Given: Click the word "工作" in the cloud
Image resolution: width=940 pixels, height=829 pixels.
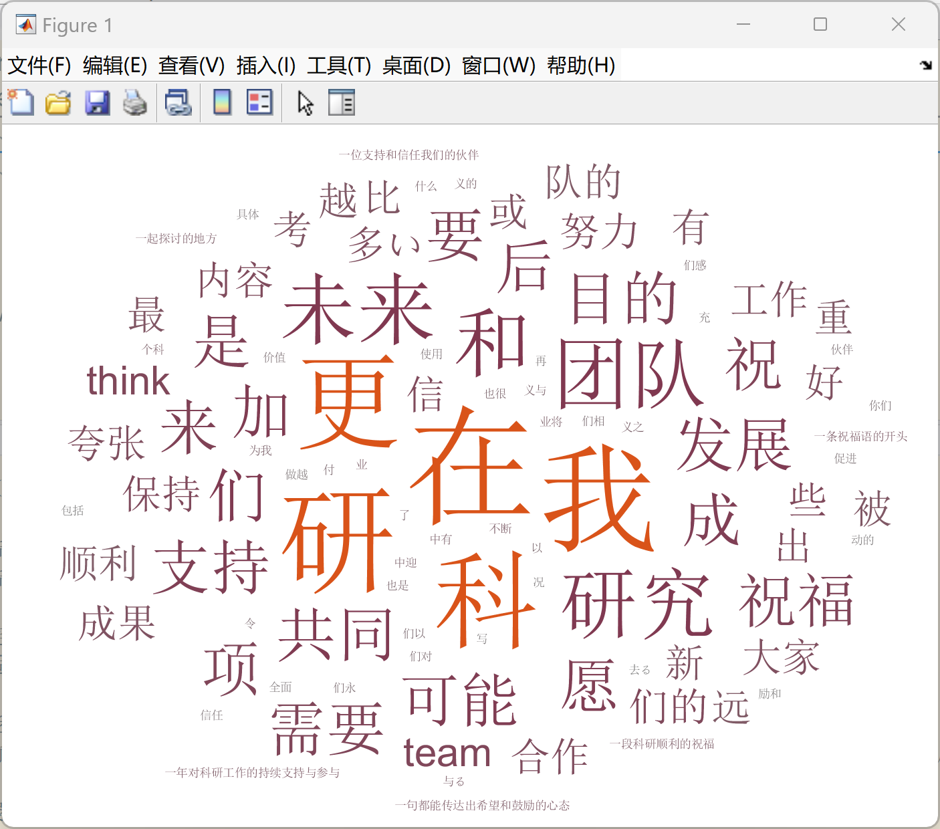Looking at the screenshot, I should pos(769,299).
